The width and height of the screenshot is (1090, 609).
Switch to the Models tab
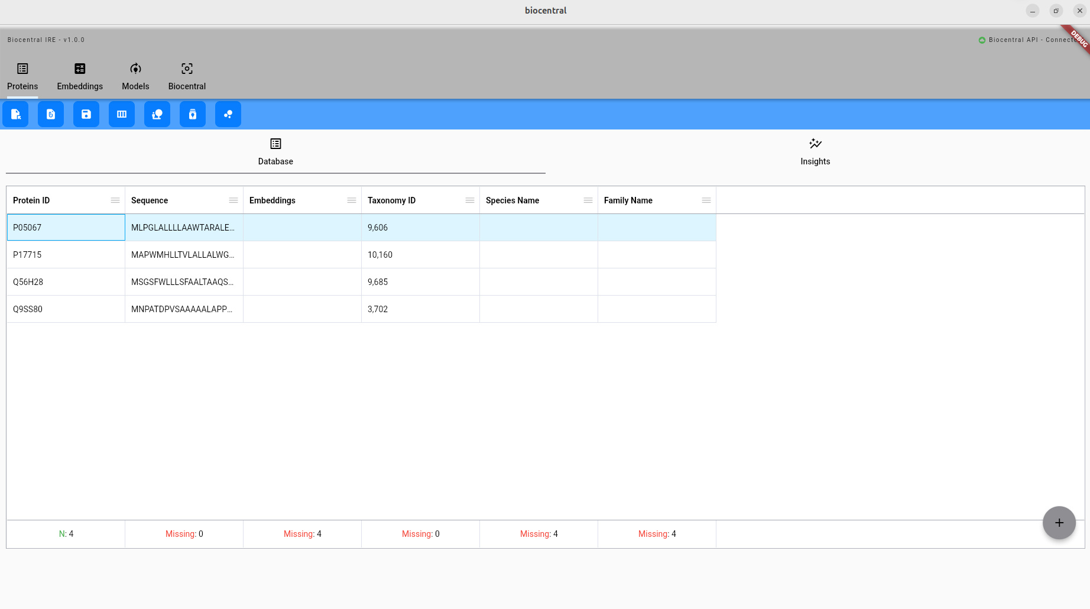[135, 77]
